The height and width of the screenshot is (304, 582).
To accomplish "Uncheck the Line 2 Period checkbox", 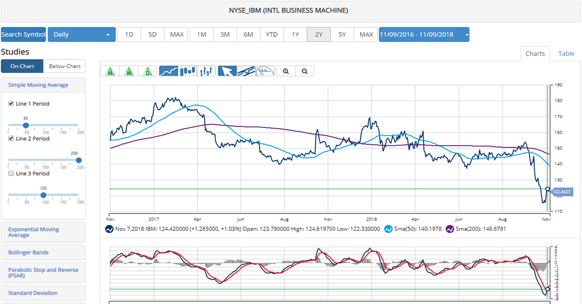I will tap(11, 138).
